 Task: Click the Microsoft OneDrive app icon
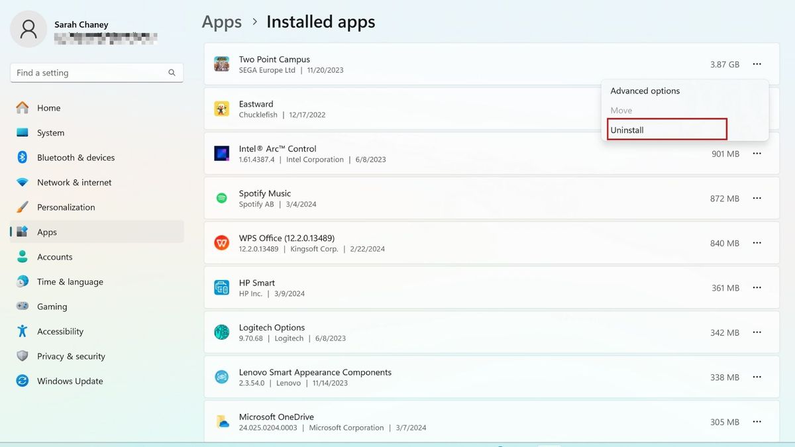[221, 421]
